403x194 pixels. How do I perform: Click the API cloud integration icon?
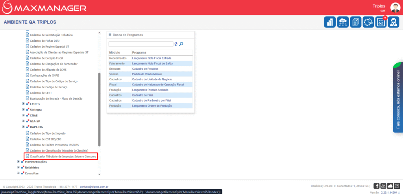pyautogui.click(x=343, y=22)
